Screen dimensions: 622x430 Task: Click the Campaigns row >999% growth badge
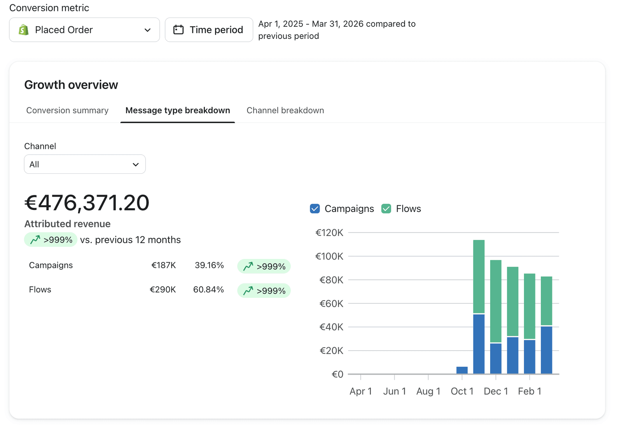point(264,266)
